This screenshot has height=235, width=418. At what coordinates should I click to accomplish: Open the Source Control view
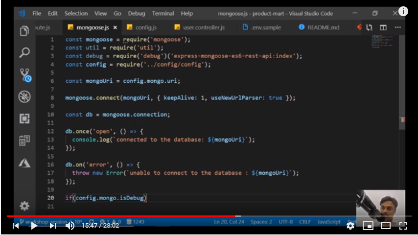[24, 75]
